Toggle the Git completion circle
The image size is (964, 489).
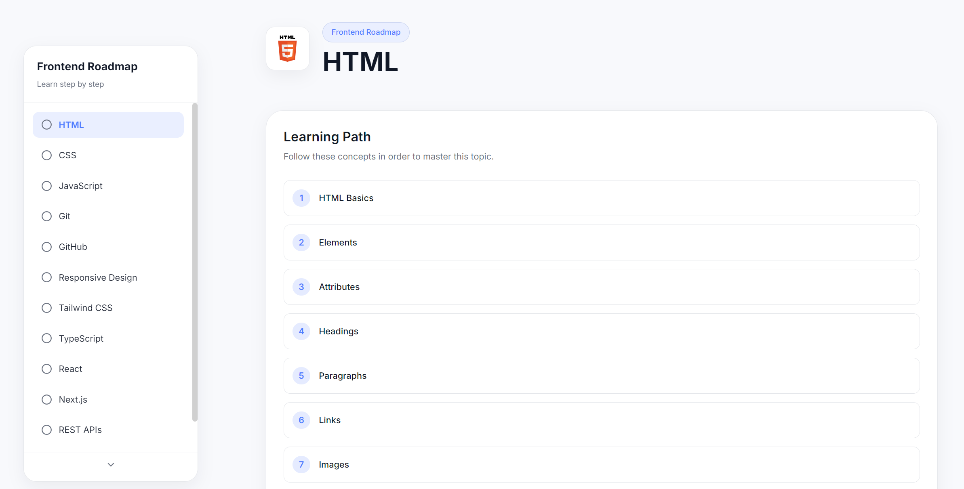point(47,216)
